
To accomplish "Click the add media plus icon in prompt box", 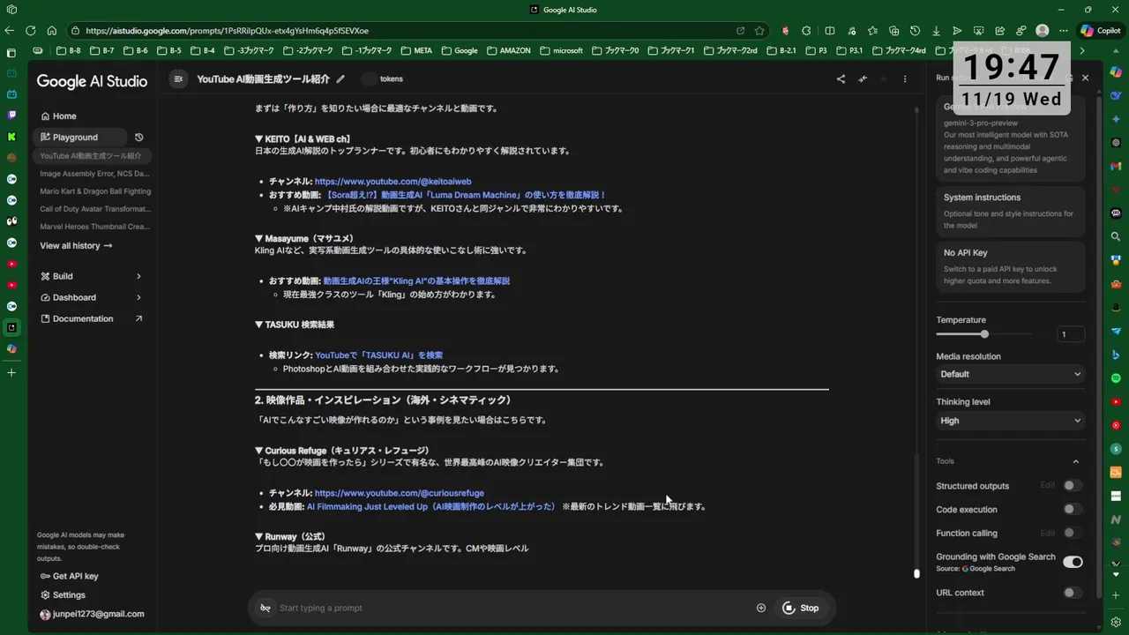I will [x=761, y=608].
